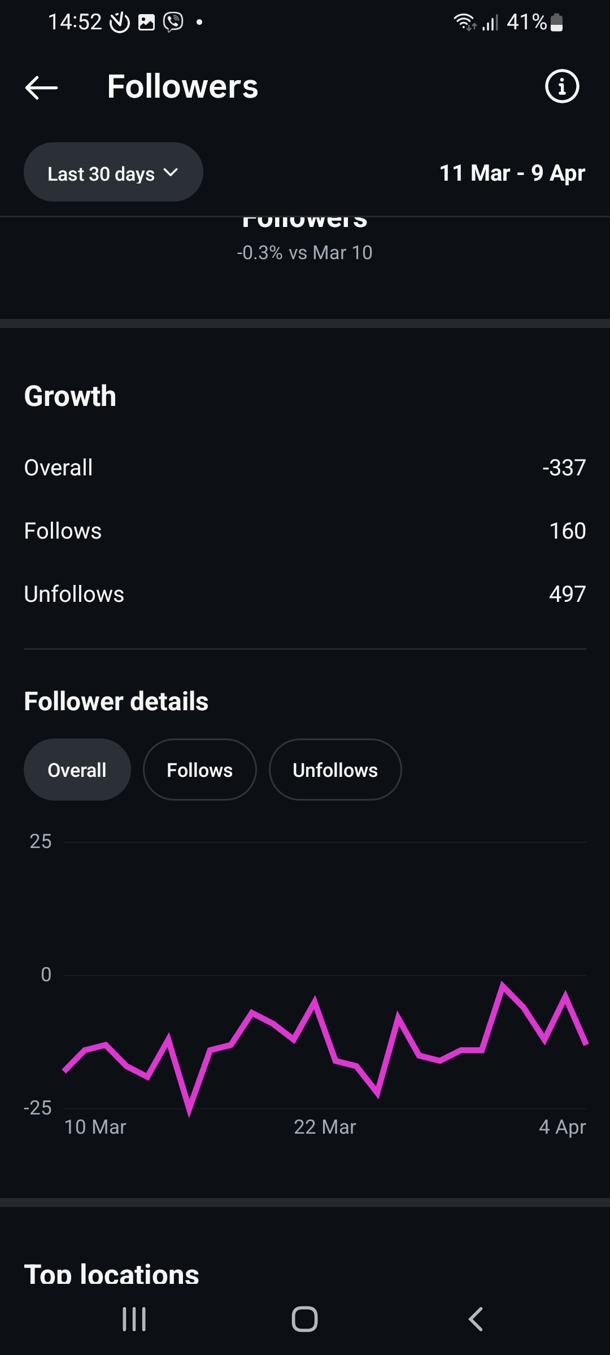
Task: Tap the Android recent apps icon
Action: tap(134, 1319)
